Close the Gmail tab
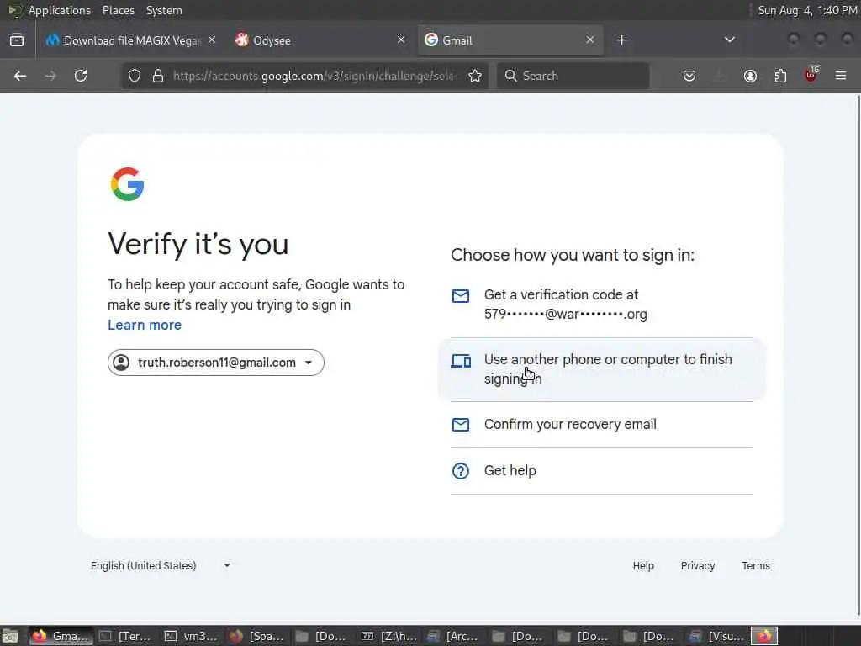Viewport: 861px width, 646px height. click(x=589, y=40)
